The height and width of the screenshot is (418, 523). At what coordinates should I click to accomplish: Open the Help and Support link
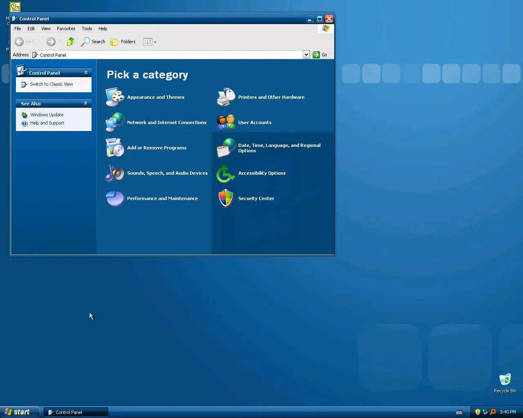[47, 123]
